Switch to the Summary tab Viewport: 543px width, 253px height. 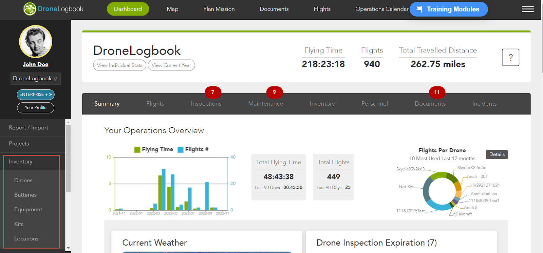coord(107,104)
